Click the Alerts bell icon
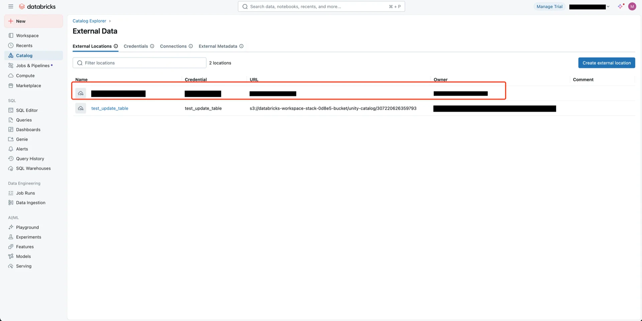Viewport: 642px width, 321px height. pyautogui.click(x=11, y=149)
